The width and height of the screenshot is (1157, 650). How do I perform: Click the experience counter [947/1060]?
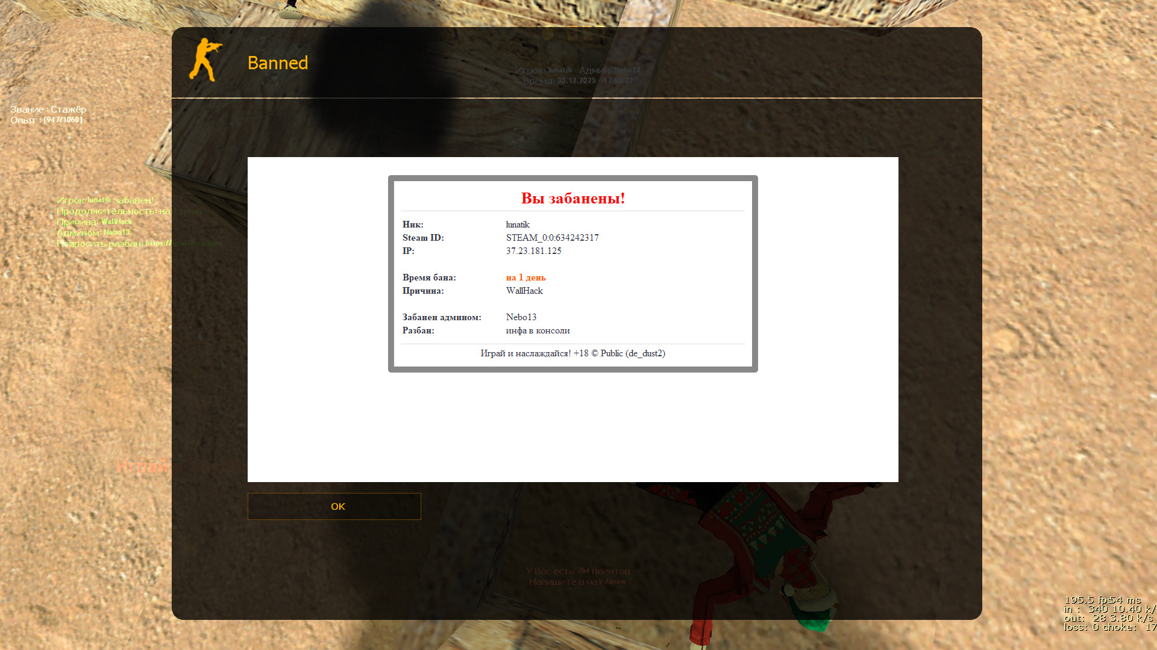(63, 120)
